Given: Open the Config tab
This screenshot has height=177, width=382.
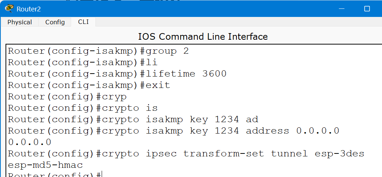Looking at the screenshot, I should 55,22.
